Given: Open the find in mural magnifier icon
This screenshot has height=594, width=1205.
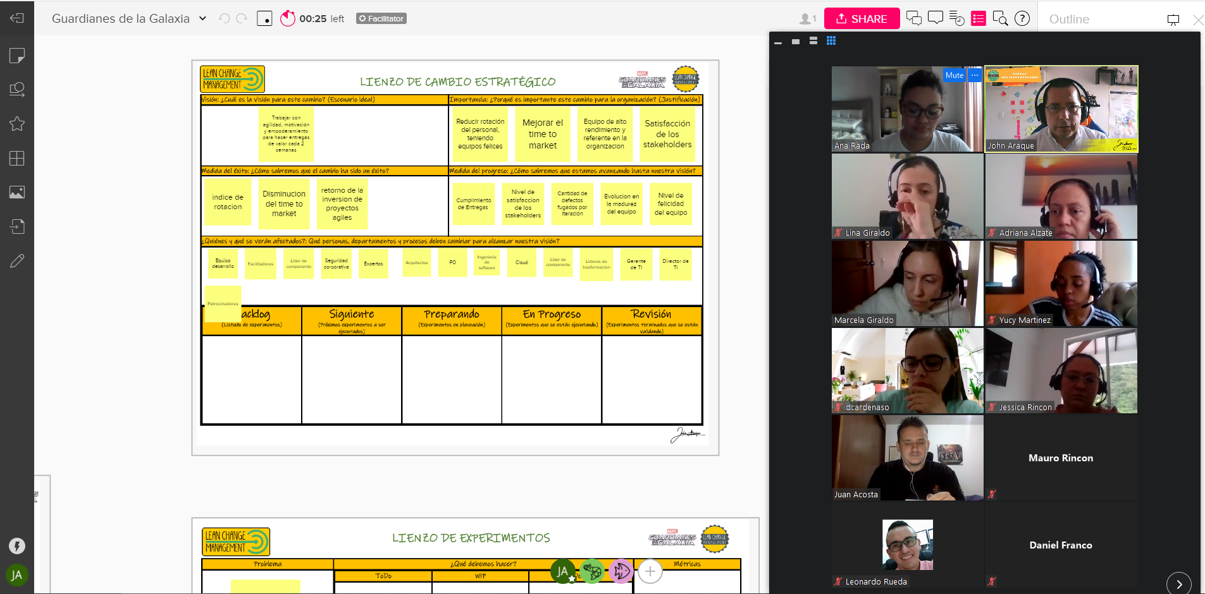Looking at the screenshot, I should pos(1000,18).
